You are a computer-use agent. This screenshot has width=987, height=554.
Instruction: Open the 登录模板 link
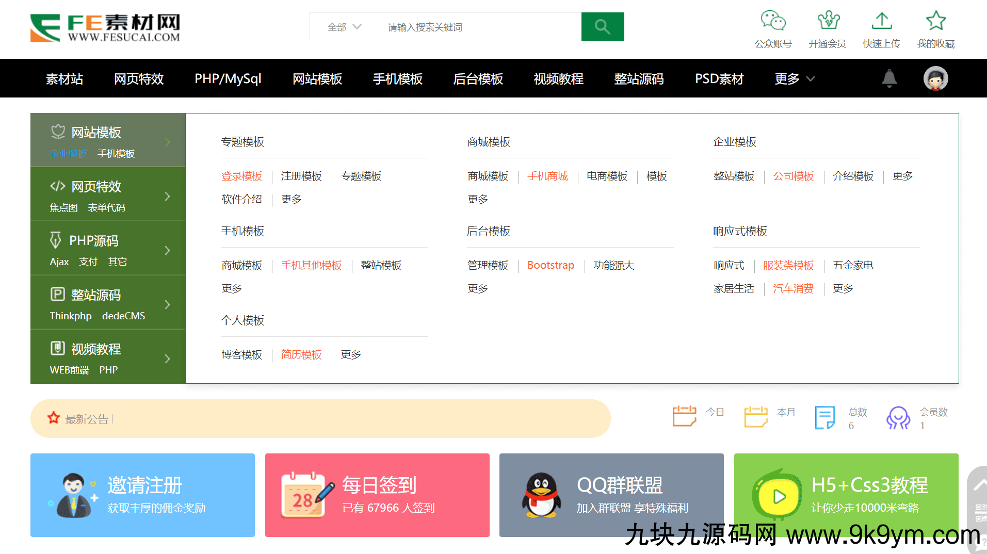pos(241,176)
